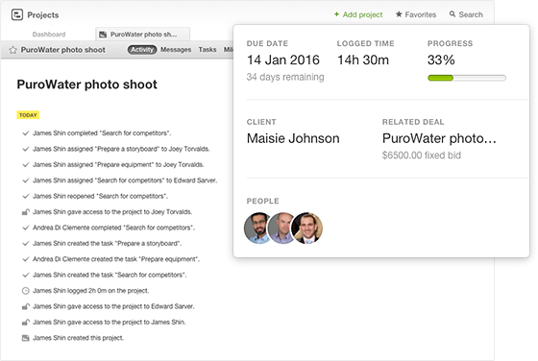This screenshot has width=538, height=361.
Task: Click the first person's avatar under People
Action: pos(259,228)
